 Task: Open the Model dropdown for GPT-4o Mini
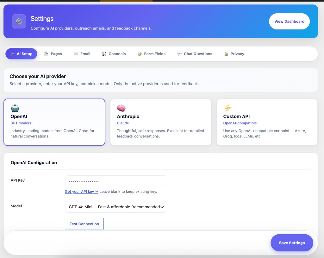tap(116, 207)
